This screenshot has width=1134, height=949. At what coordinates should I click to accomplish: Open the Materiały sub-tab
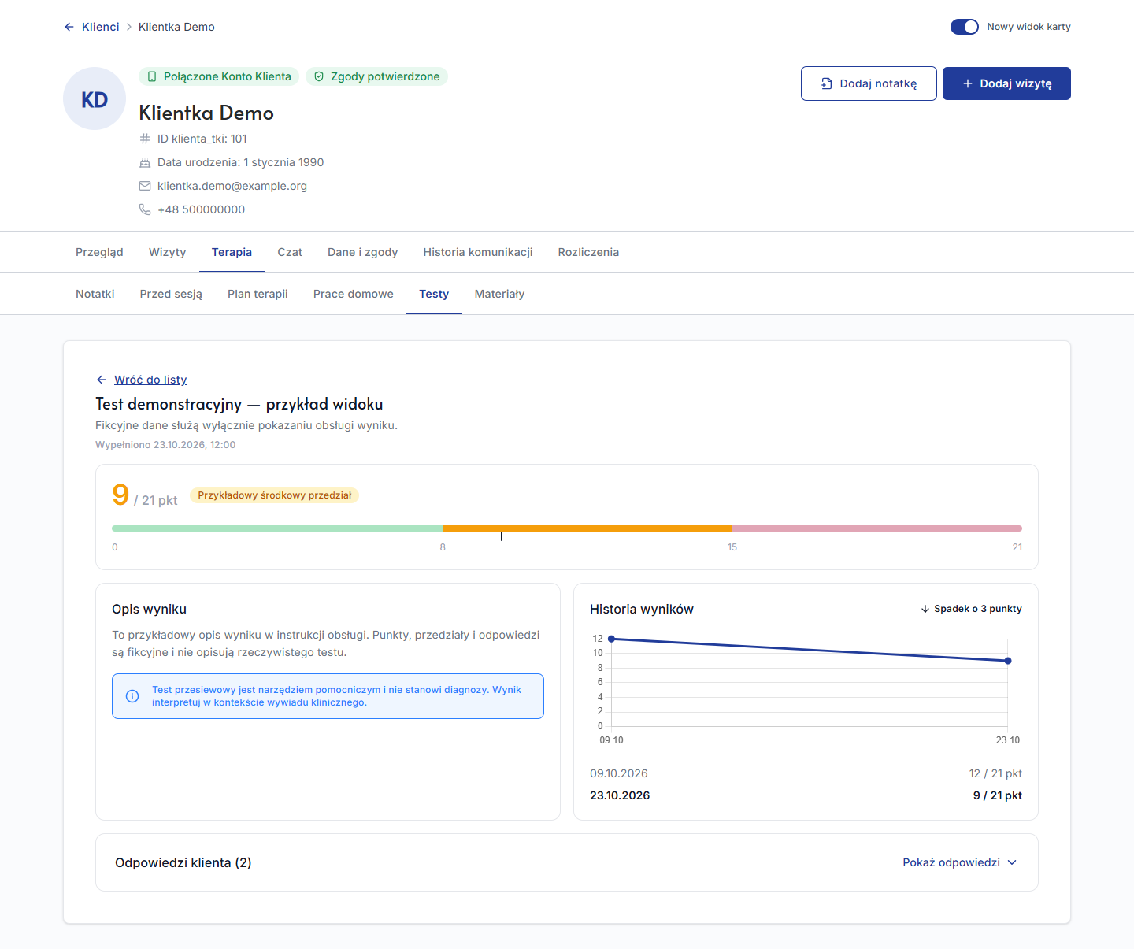point(499,294)
